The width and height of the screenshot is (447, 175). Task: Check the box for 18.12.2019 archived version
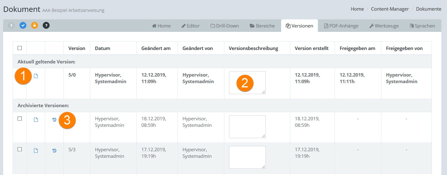click(20, 119)
